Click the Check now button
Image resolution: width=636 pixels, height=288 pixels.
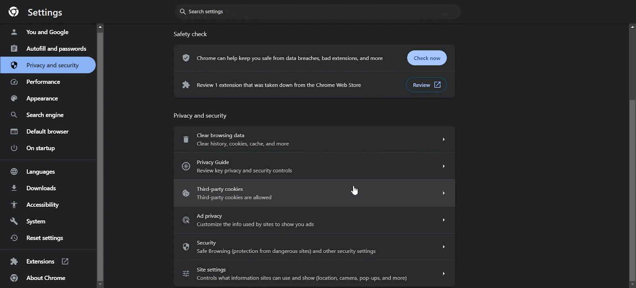click(427, 58)
